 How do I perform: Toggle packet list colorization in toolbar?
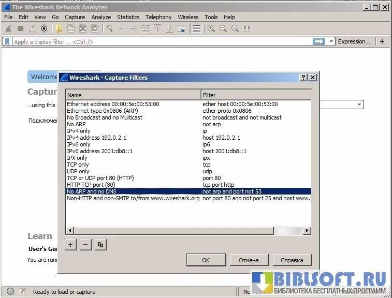click(196, 28)
